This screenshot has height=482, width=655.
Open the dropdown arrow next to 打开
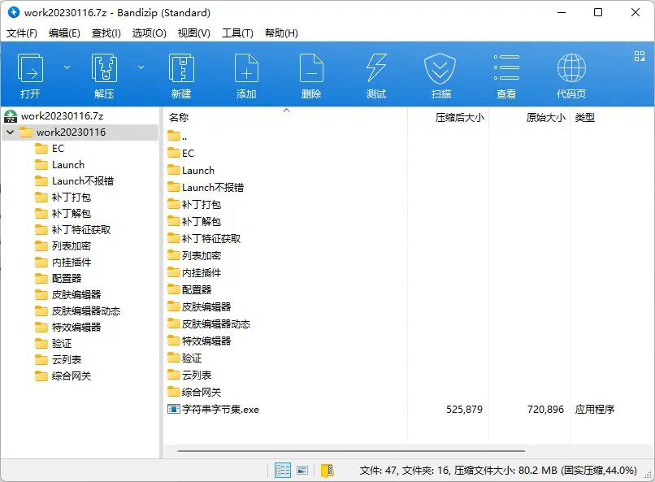coord(67,67)
